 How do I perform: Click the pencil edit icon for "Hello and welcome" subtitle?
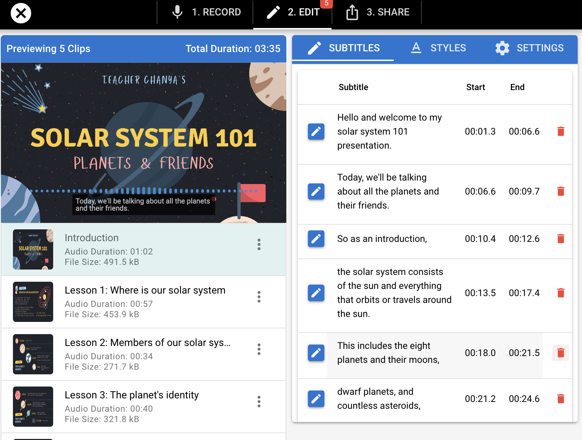[316, 131]
